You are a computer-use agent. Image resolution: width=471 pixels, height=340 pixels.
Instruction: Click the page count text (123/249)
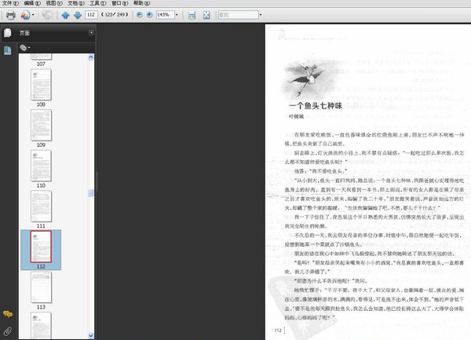(x=115, y=15)
